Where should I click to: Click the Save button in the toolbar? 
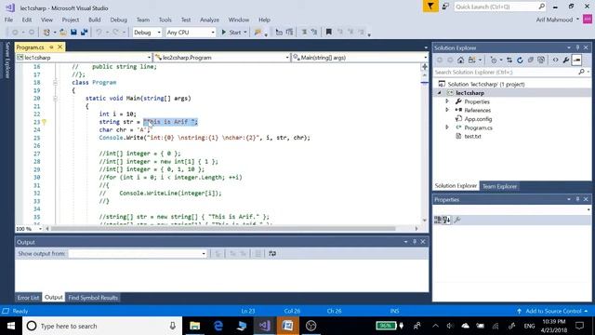click(x=73, y=33)
